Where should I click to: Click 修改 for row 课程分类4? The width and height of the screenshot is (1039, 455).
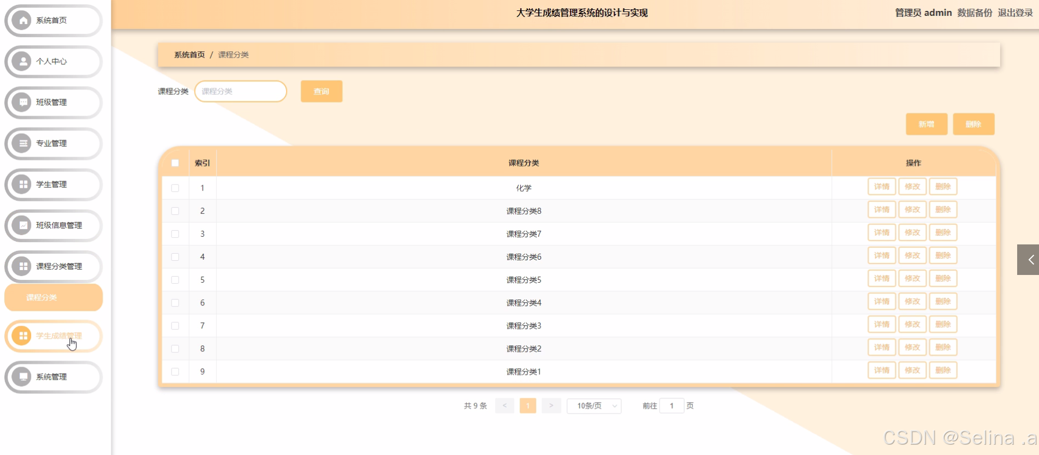[x=912, y=301]
